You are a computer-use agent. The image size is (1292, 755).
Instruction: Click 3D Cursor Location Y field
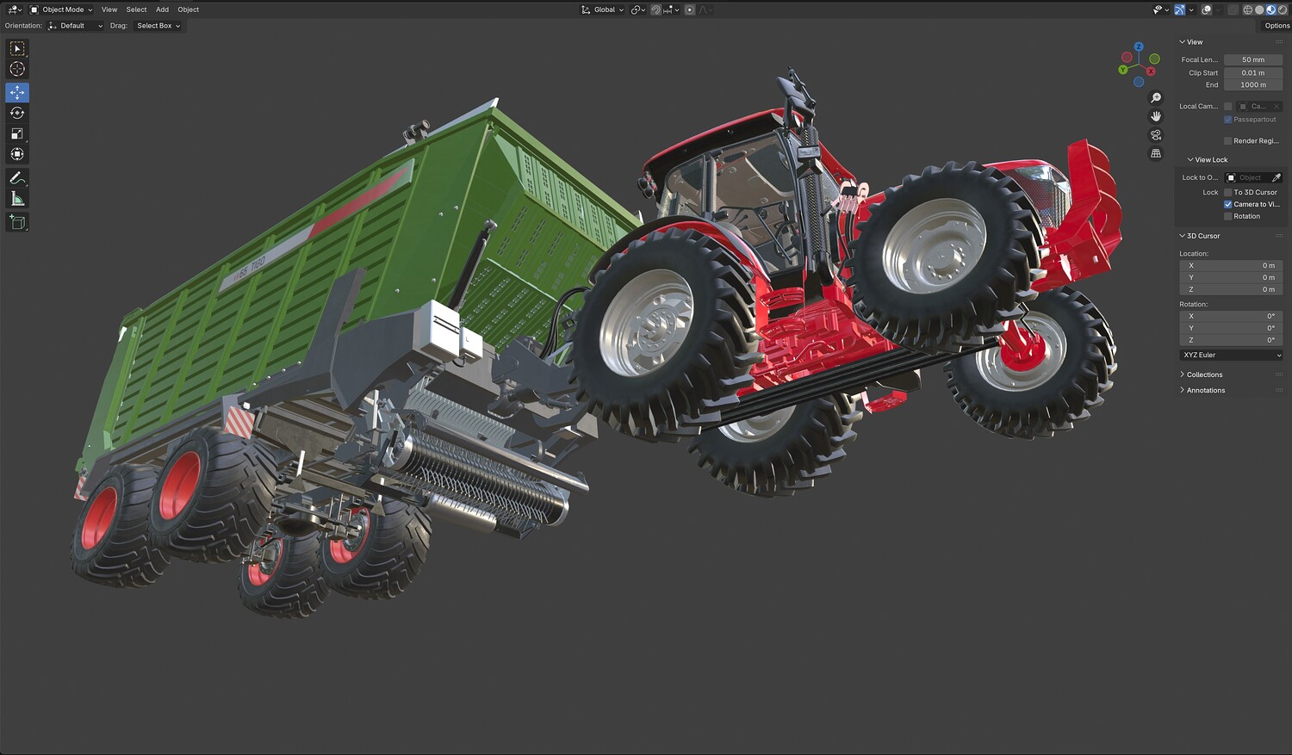click(1232, 278)
